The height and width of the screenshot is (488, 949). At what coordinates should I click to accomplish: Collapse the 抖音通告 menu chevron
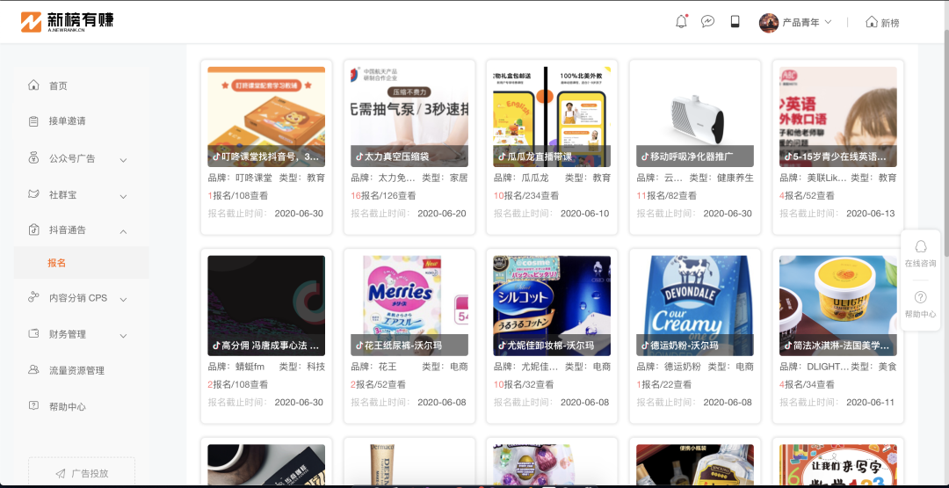tap(123, 231)
